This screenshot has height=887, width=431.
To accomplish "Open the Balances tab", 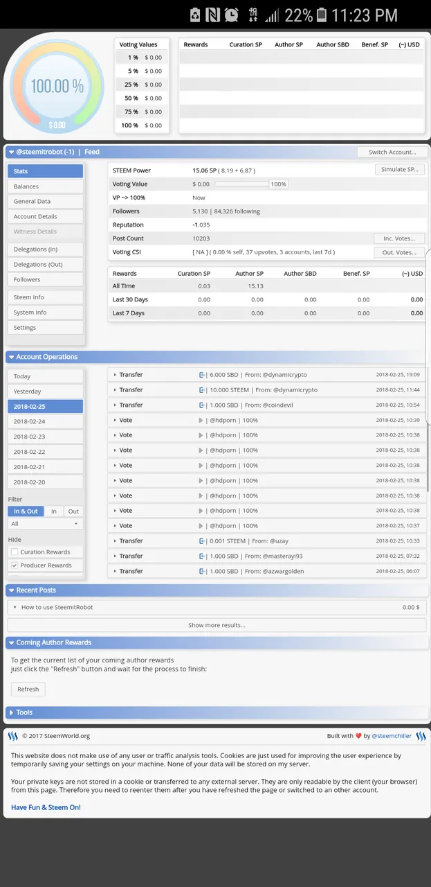I will click(x=45, y=186).
